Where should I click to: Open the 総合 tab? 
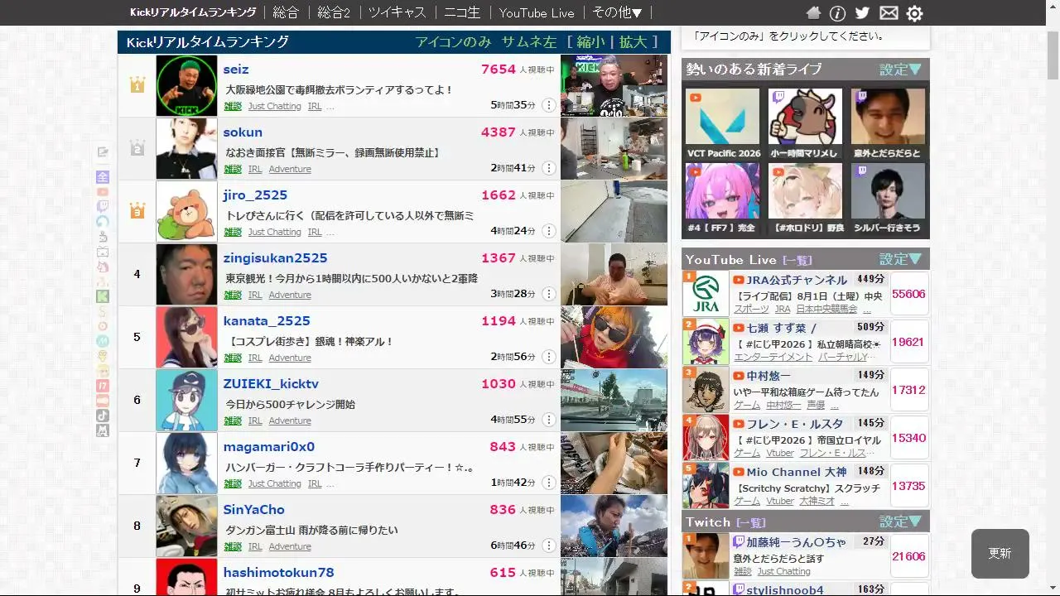[286, 12]
